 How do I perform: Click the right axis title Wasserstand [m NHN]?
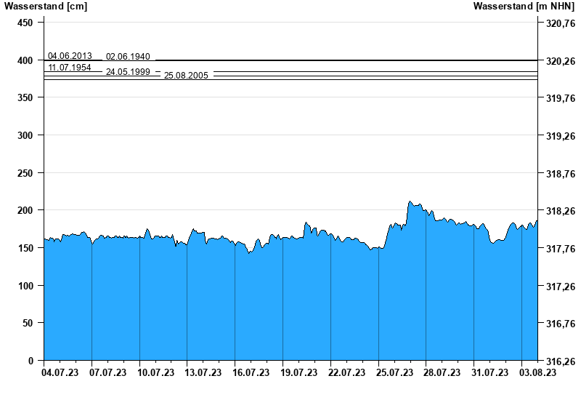[524, 7]
